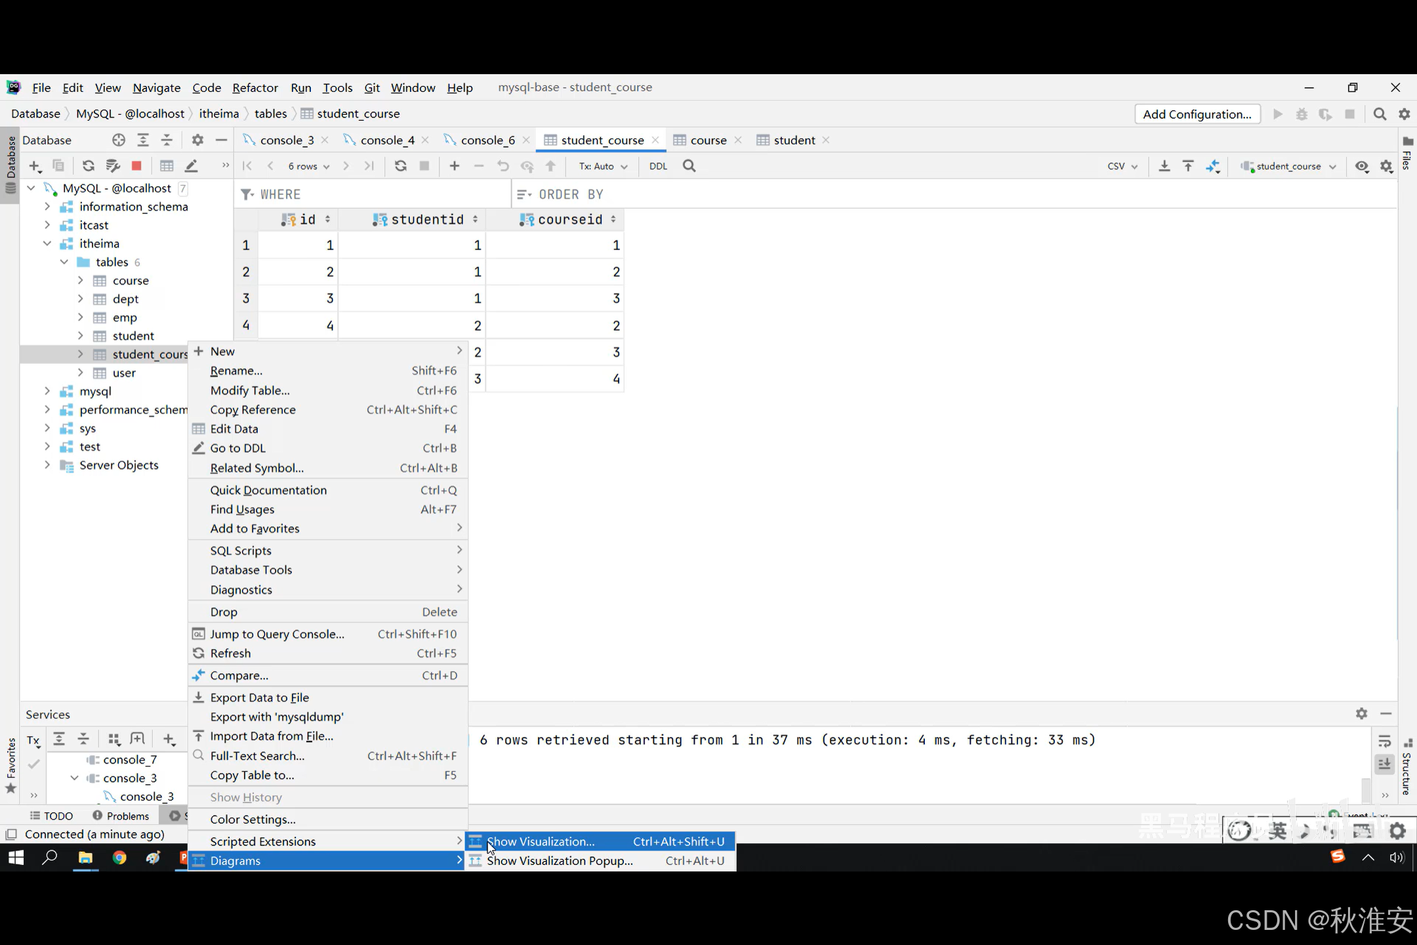Collapse the itheima schema tree node
This screenshot has width=1417, height=945.
[47, 243]
